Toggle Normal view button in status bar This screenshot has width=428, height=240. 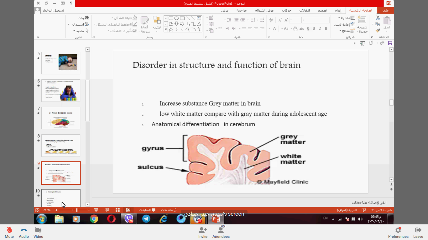[128, 210]
